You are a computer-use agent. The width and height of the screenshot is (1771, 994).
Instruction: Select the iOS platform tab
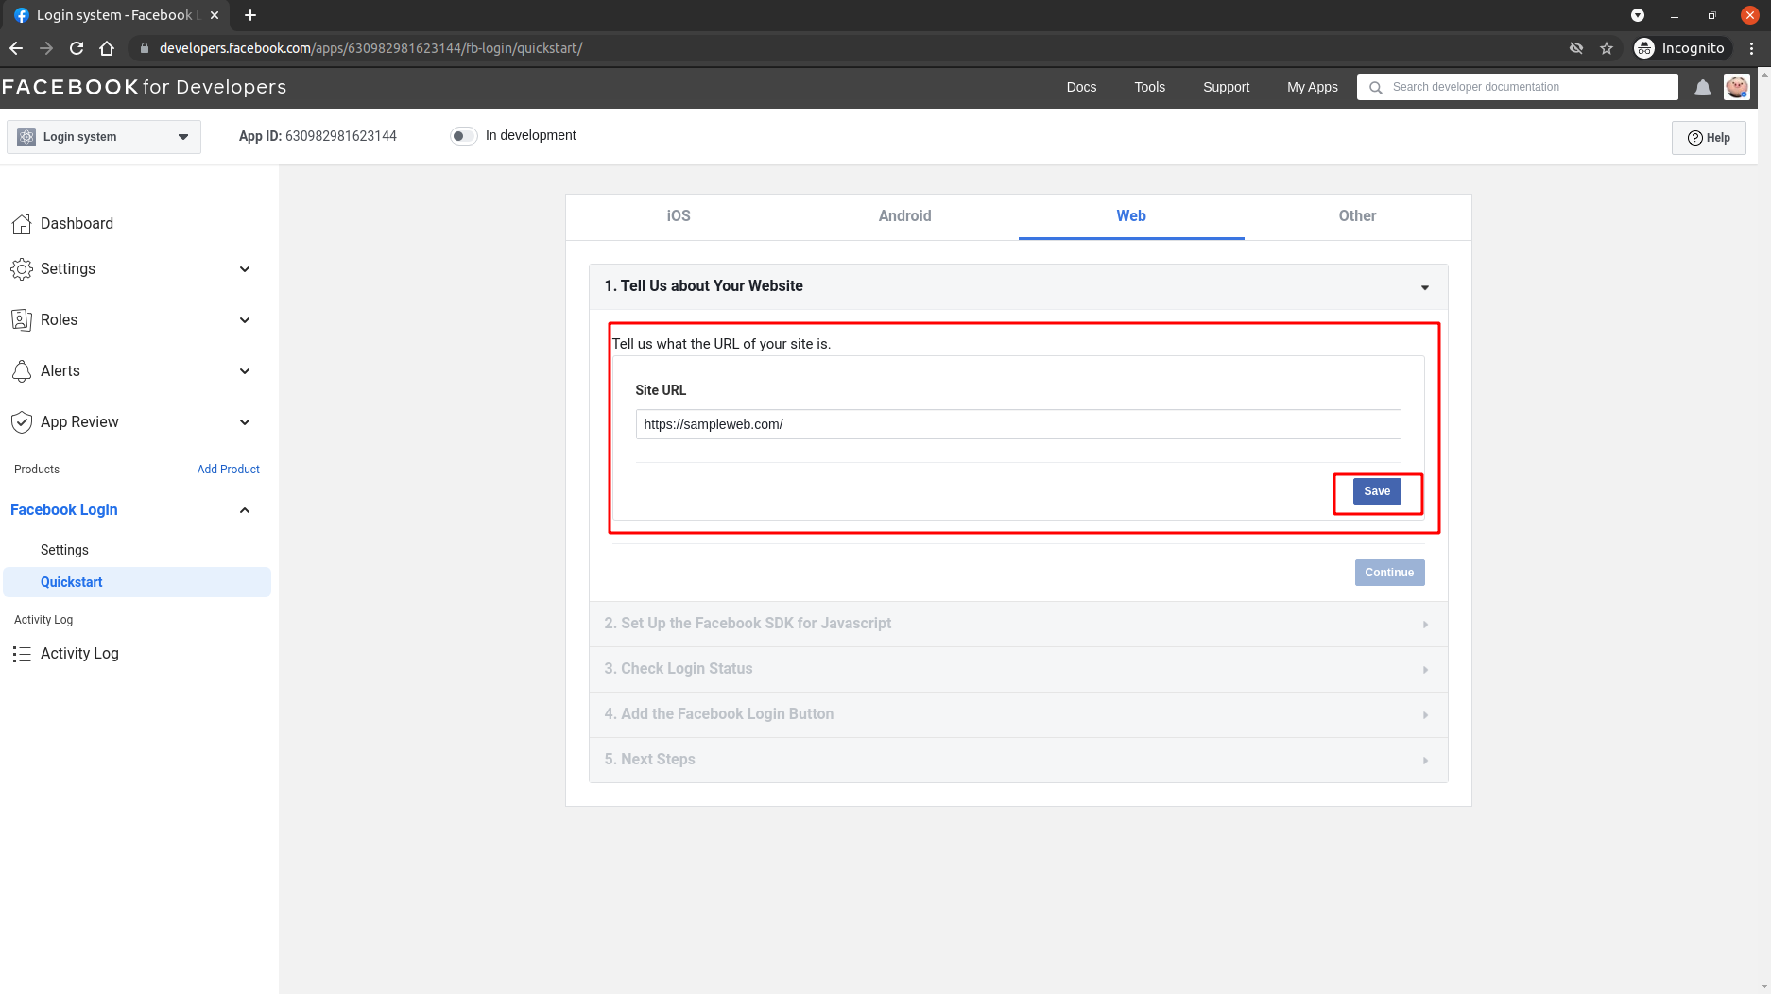pos(679,216)
